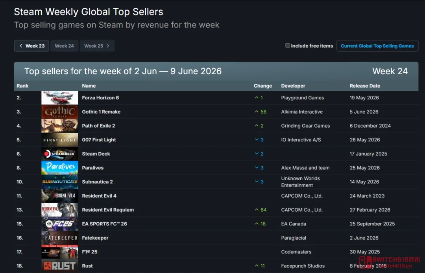Select the Week 23 tab label
This screenshot has height=273, width=425.
[x=35, y=46]
